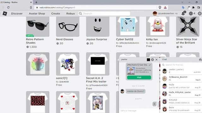Open Retro Pattern Shades item
Viewport: 202px width, 113px height.
coord(35,41)
